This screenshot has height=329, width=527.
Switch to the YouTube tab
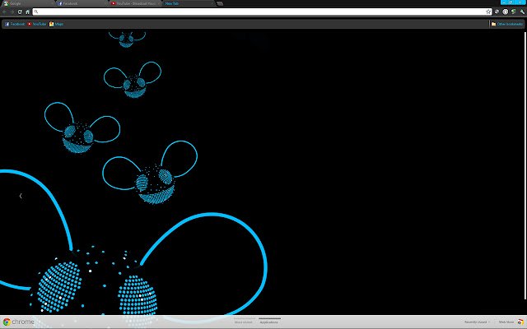coord(135,3)
